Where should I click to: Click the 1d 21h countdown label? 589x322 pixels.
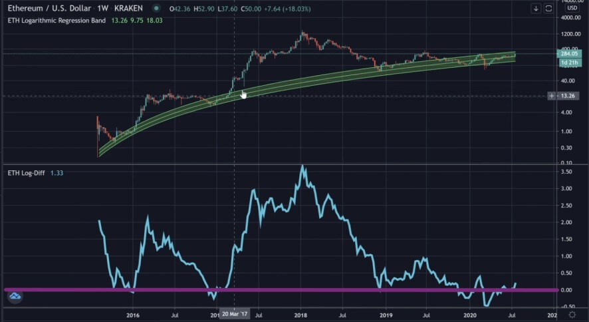coord(570,63)
